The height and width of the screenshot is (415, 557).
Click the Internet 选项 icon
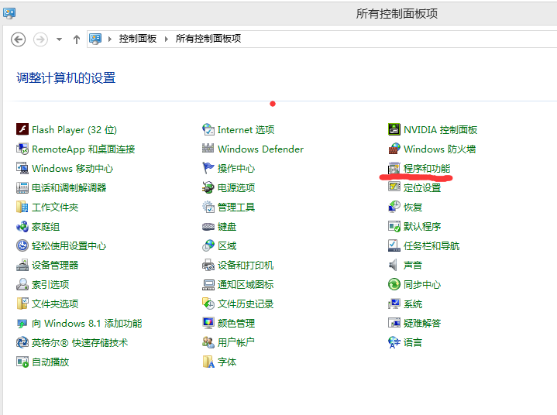pos(208,129)
